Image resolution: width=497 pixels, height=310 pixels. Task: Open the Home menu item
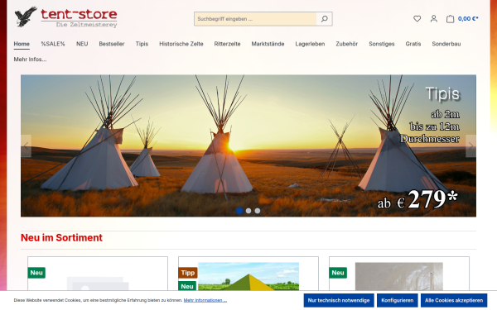22,44
